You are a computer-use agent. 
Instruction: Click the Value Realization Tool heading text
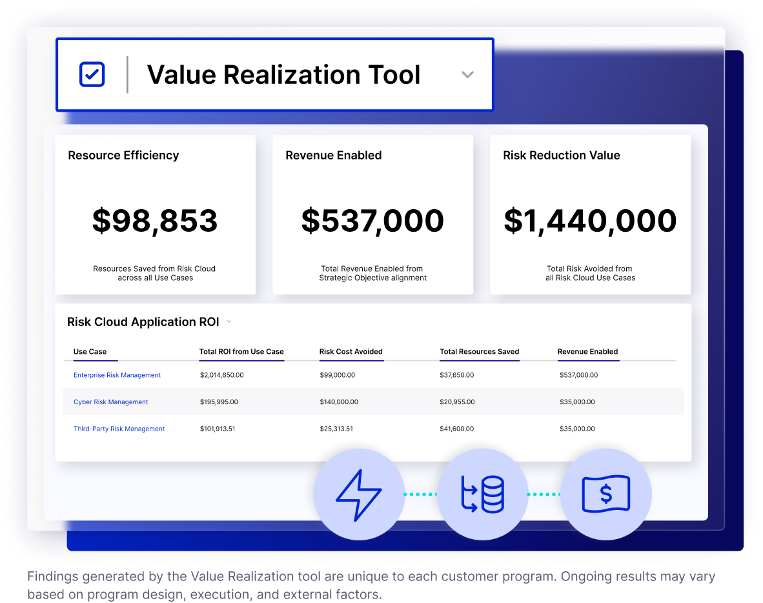point(283,75)
